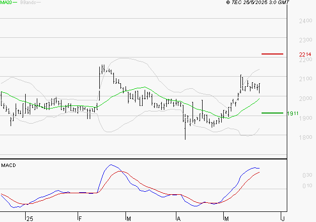
Task: Click the green 1911 support line
Action: pyautogui.click(x=272, y=113)
